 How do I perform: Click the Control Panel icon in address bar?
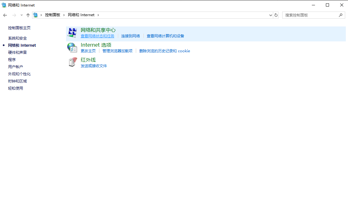click(x=35, y=15)
